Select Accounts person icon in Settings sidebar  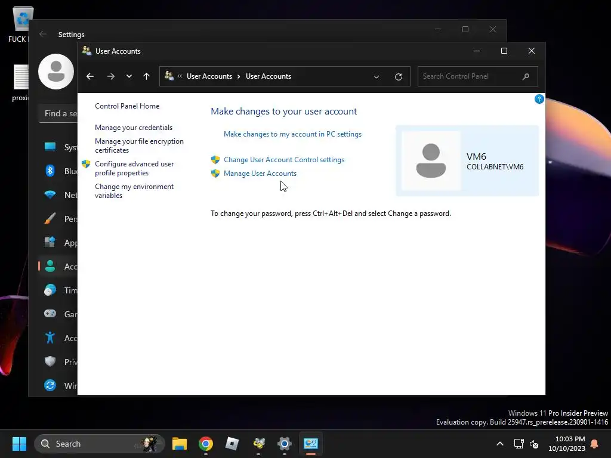click(x=50, y=266)
